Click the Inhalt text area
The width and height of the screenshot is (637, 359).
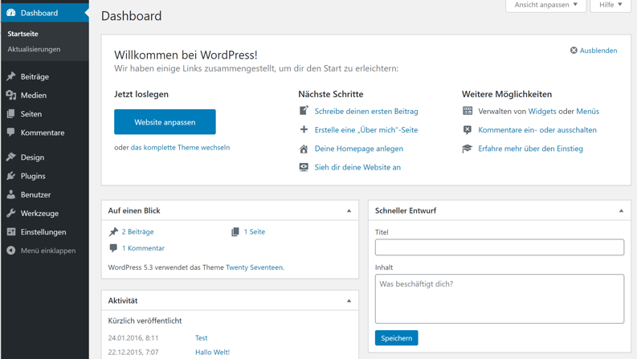(500, 299)
